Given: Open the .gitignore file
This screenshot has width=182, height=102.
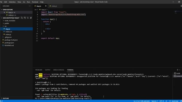Looking at the screenshot, I should (8, 37).
